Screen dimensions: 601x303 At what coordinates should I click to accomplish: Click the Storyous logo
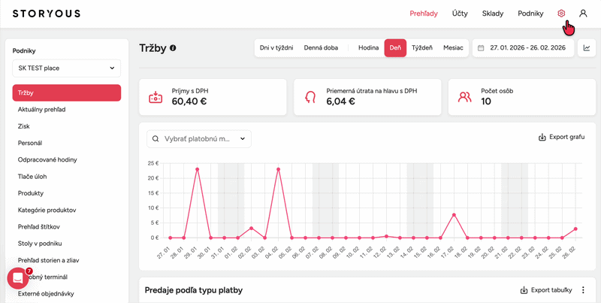[46, 14]
